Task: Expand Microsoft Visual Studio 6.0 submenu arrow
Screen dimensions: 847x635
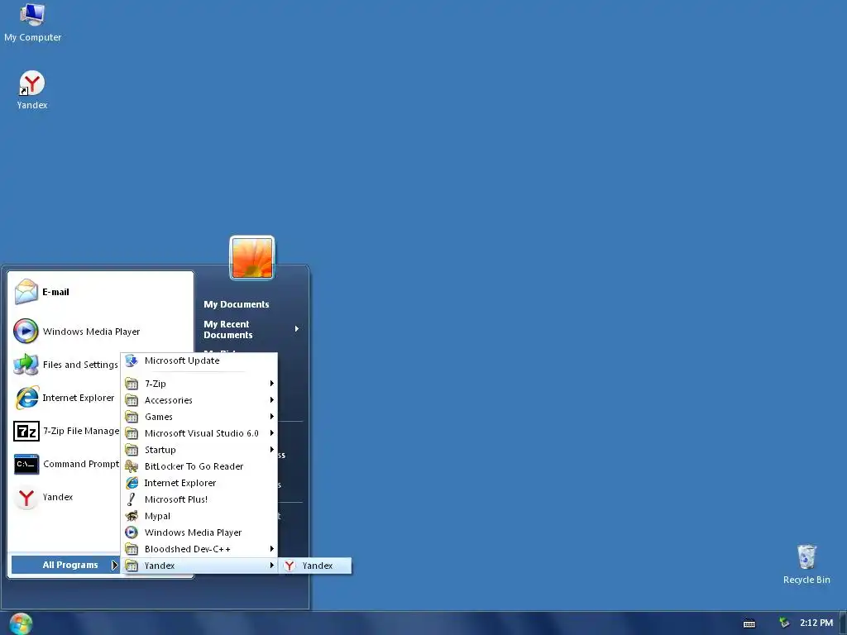Action: (x=271, y=433)
